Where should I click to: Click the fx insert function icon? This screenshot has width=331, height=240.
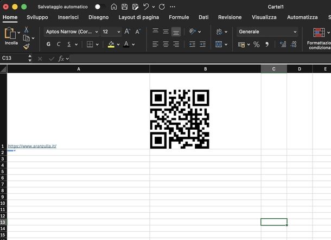coord(61,59)
